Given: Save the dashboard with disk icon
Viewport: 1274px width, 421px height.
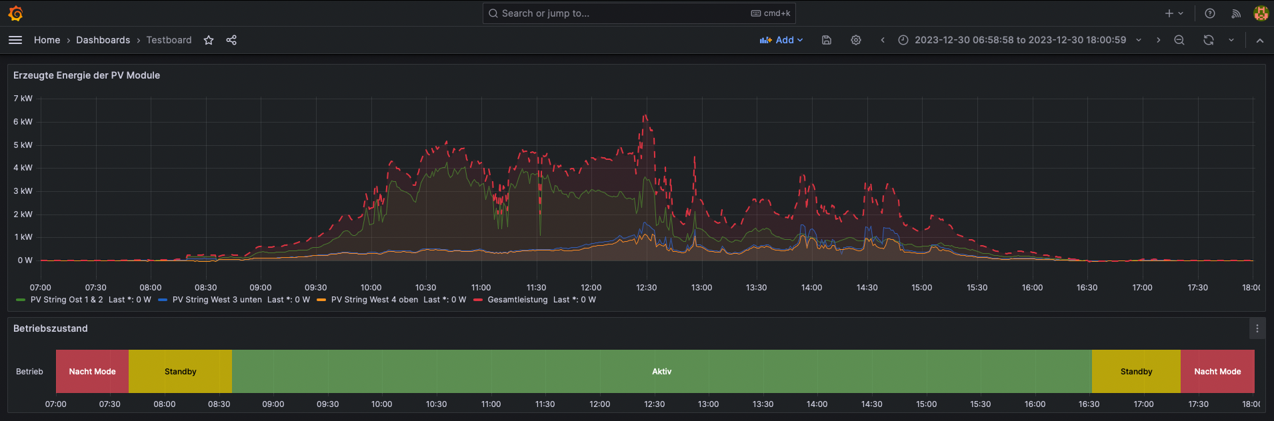Looking at the screenshot, I should (827, 40).
